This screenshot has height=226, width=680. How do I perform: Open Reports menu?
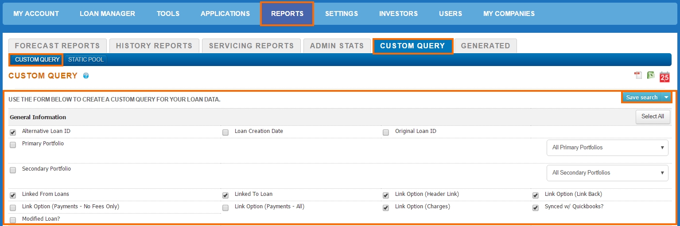pyautogui.click(x=287, y=14)
